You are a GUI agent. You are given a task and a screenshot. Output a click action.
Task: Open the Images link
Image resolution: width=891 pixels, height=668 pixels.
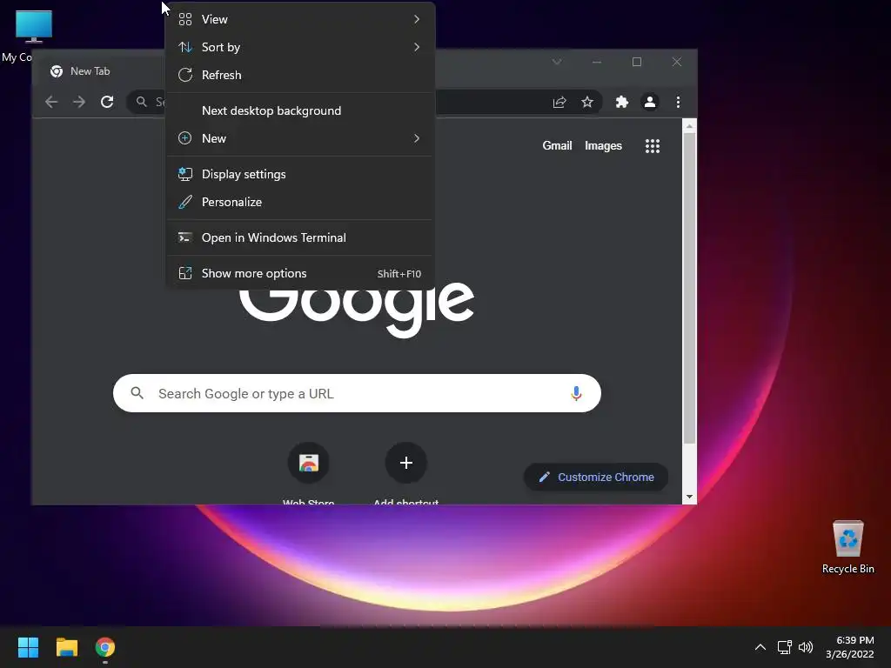point(603,146)
